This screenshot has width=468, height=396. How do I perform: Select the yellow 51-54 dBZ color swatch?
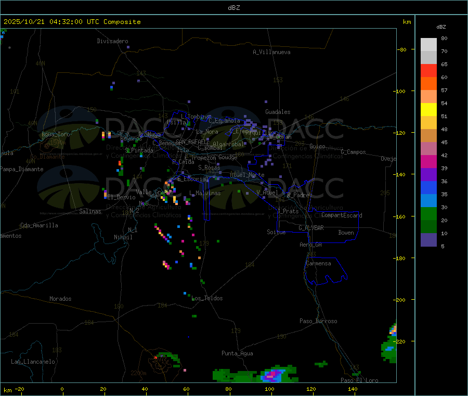coord(428,109)
